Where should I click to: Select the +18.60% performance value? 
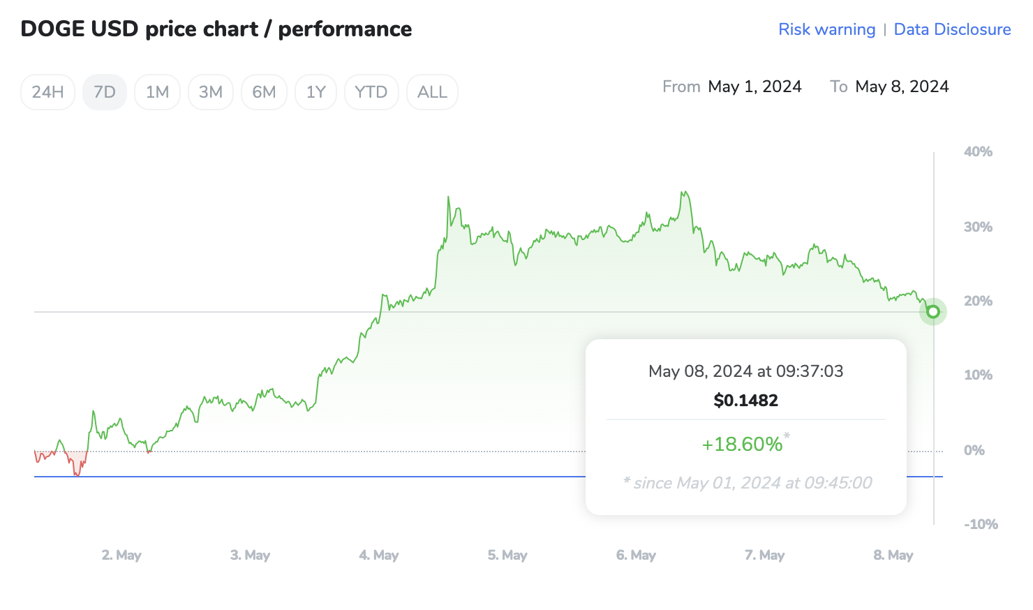[743, 444]
